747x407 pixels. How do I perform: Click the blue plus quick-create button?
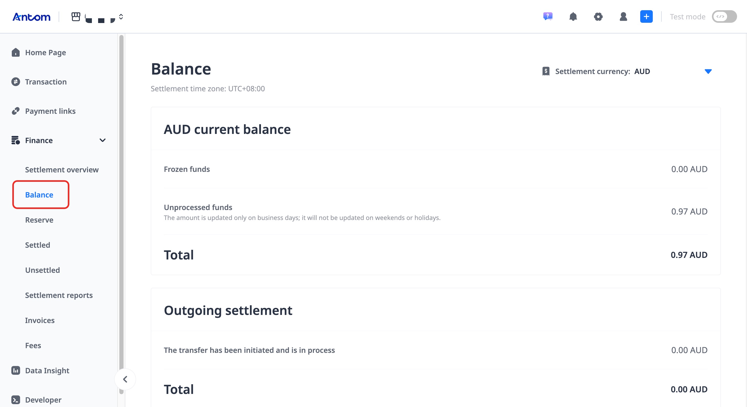646,16
